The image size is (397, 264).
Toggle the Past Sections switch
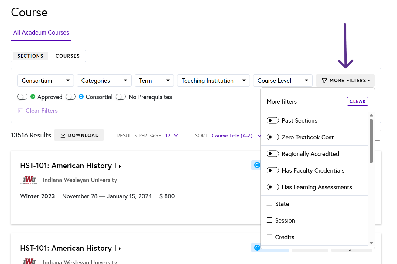pos(272,120)
